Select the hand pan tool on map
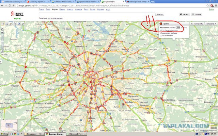Image resolution: width=218 pixels, height=136 pixels. (2, 24)
